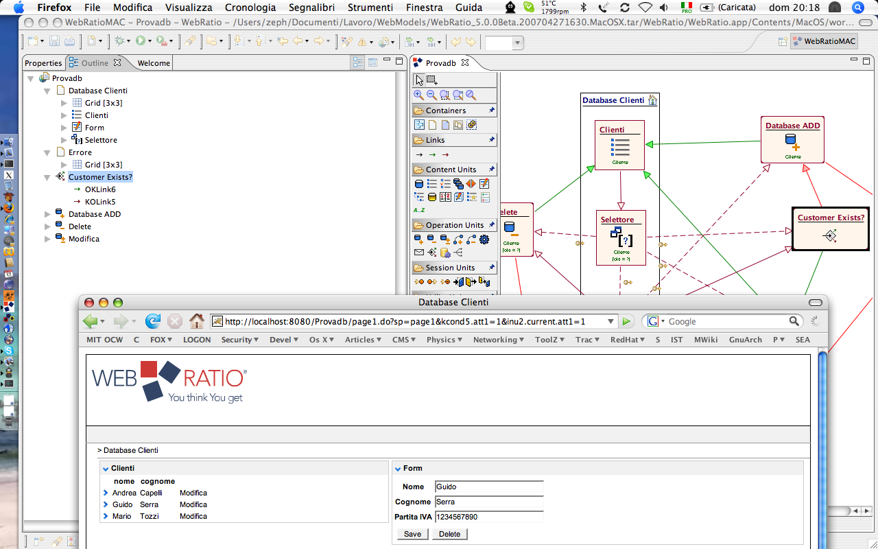The image size is (878, 549).
Task: Switch to the Properties tab
Action: 43,63
